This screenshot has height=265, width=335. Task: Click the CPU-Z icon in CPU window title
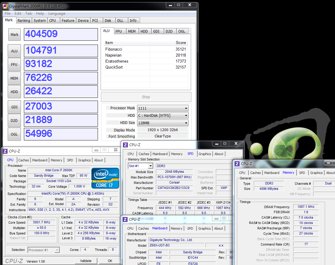click(x=5, y=151)
